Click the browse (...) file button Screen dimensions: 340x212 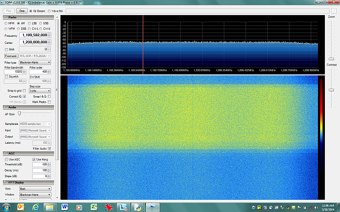333,11
